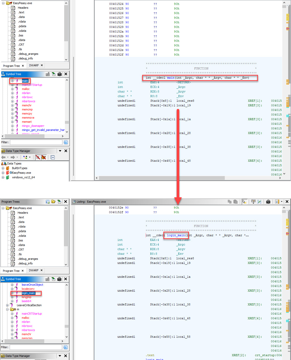Screen dimensions: 291x360
Task: Click the Data Type Manager back arrow
Action: click(3, 157)
